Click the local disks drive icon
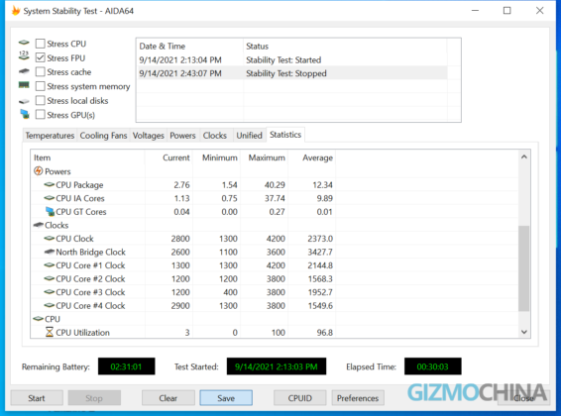The width and height of the screenshot is (561, 416). point(24,101)
